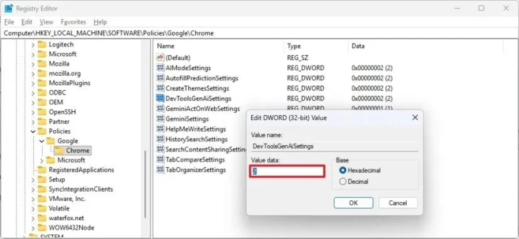Select the HistorySearchSettings value name
The image size is (519, 239).
click(x=197, y=139)
